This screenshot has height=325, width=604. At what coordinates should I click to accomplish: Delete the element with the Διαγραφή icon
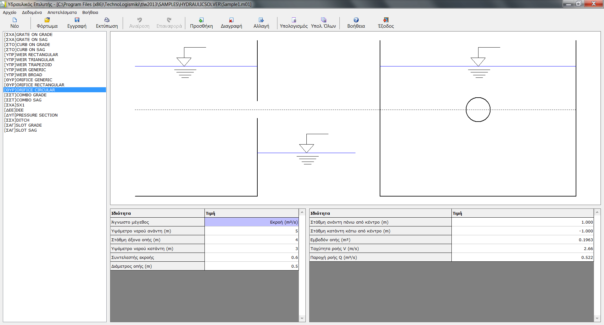click(x=231, y=20)
